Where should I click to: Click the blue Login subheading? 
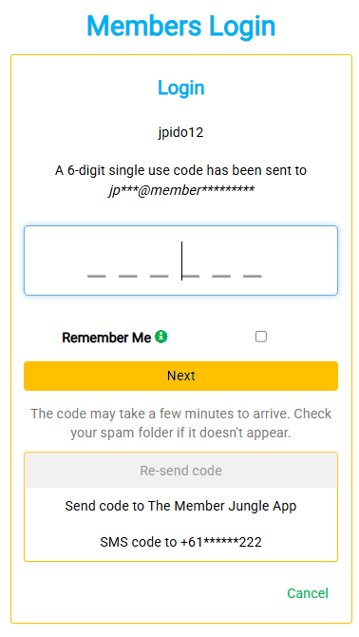tap(180, 87)
